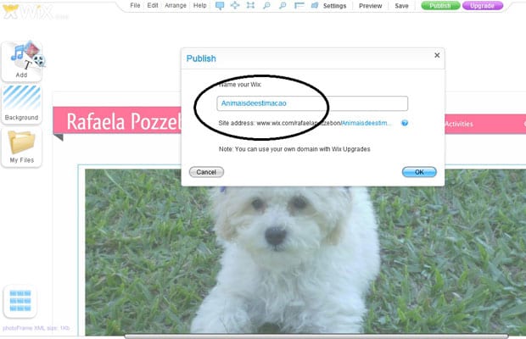Open the Background panel
Screen dimensions: 526x339
click(22, 104)
